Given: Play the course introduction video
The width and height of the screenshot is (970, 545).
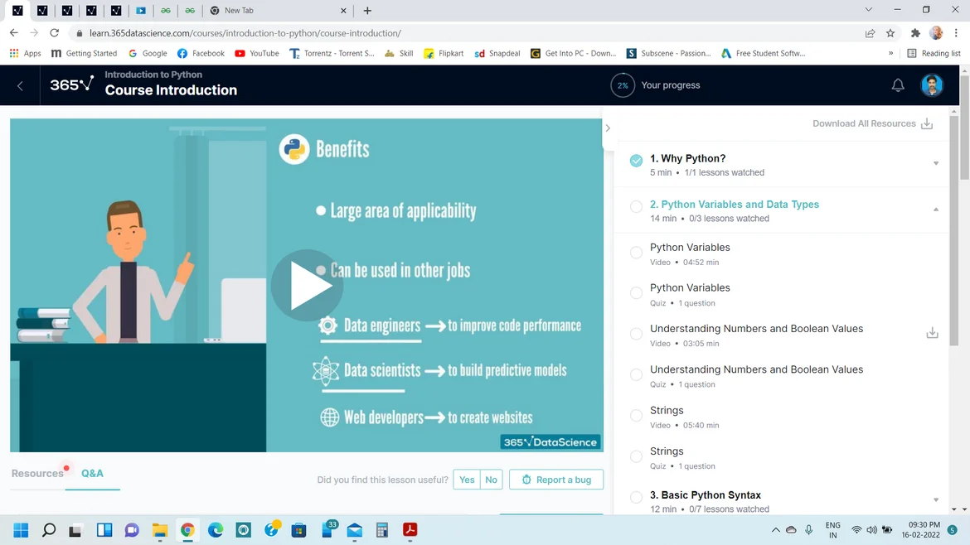Looking at the screenshot, I should [307, 285].
